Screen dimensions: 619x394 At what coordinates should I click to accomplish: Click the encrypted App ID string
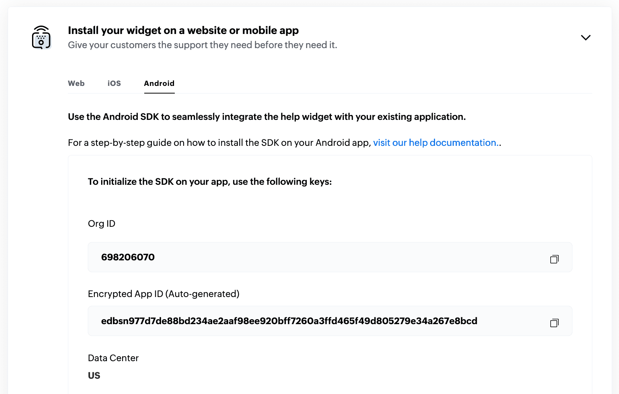coord(289,321)
